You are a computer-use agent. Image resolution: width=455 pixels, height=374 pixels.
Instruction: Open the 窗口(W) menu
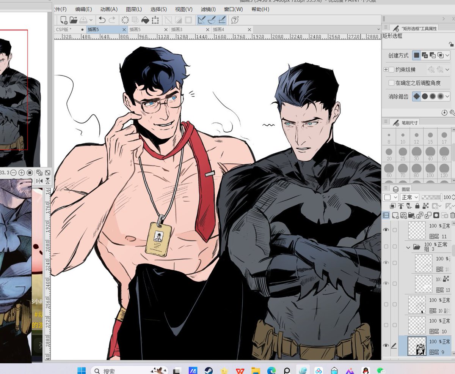coord(233,10)
